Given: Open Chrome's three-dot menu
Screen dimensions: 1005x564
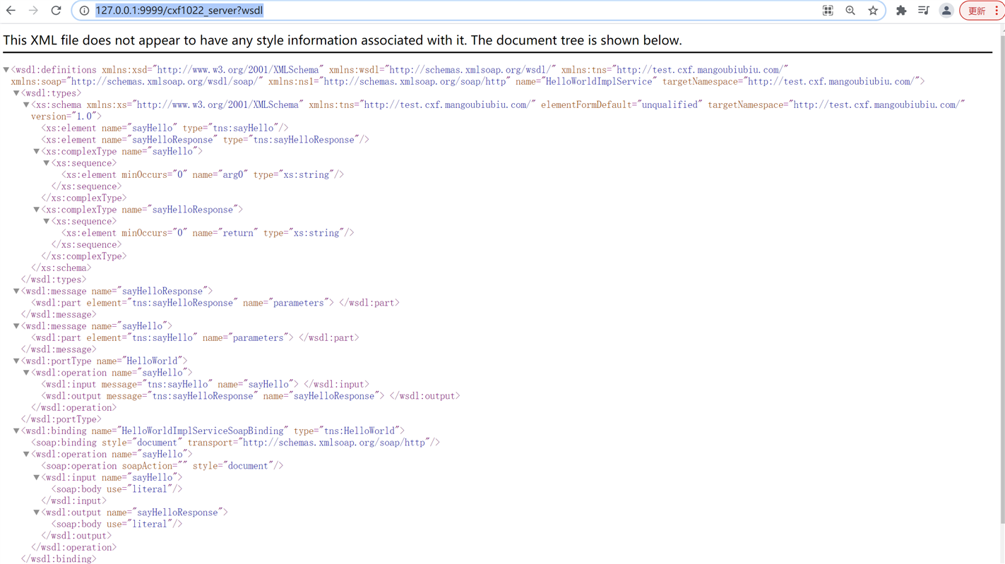Looking at the screenshot, I should [x=997, y=11].
